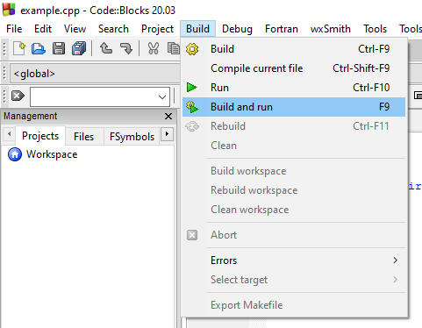Click the Redo arrow icon

coord(126,48)
